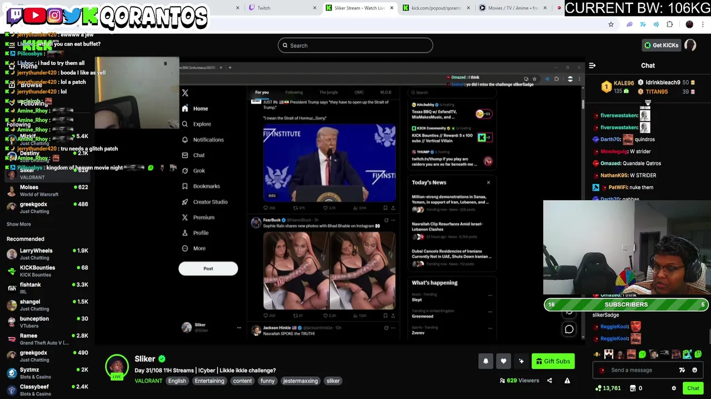The image size is (711, 399).
Task: Collapse the chat panel using arrow icon
Action: pyautogui.click(x=592, y=65)
